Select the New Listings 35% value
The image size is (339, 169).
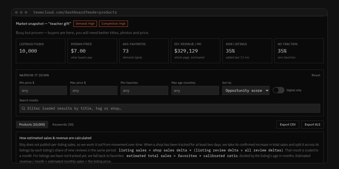(230, 51)
